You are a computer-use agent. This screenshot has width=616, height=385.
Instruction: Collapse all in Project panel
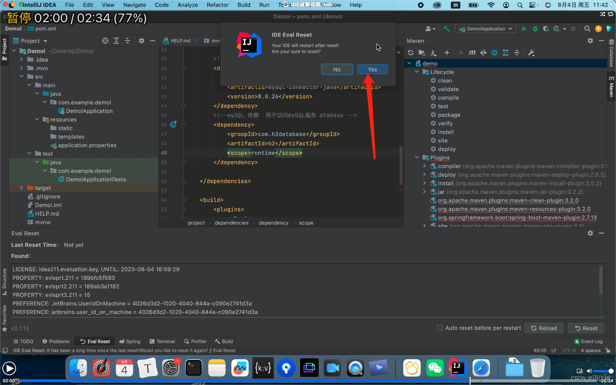(127, 41)
